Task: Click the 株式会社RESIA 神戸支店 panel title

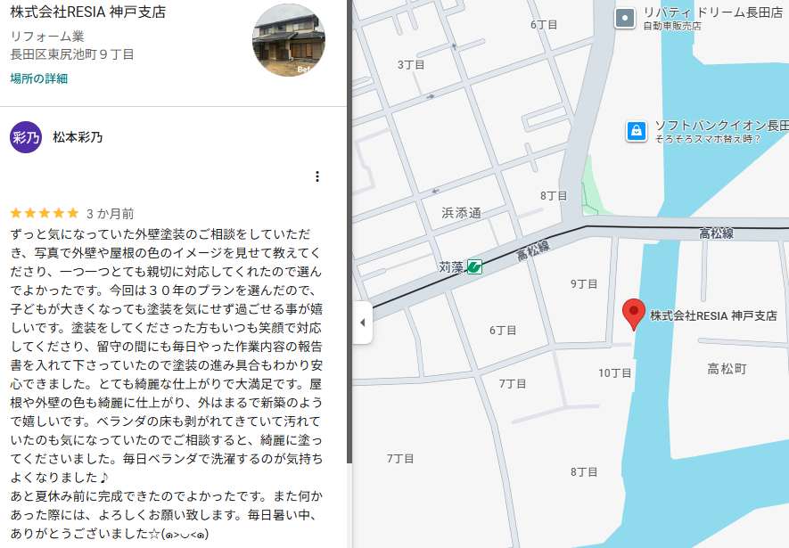Action: pyautogui.click(x=87, y=12)
